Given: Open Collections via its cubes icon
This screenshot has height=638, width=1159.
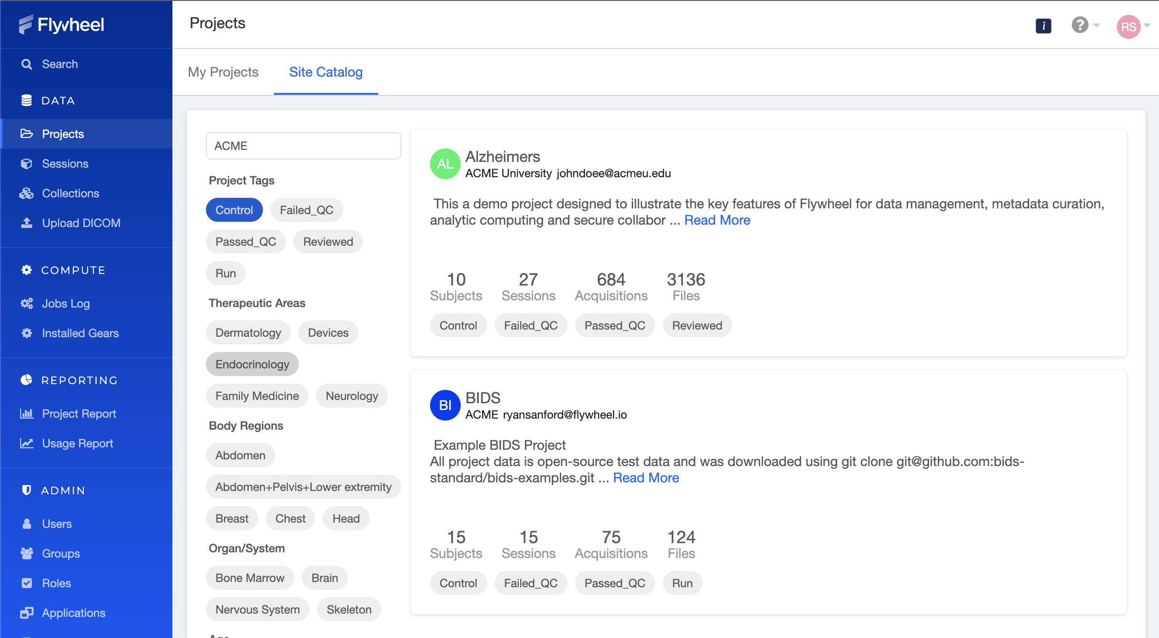Looking at the screenshot, I should point(27,194).
